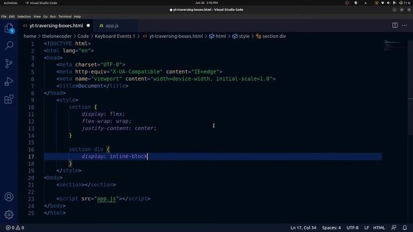Change encoding via UTF-8 status item

tap(352, 227)
